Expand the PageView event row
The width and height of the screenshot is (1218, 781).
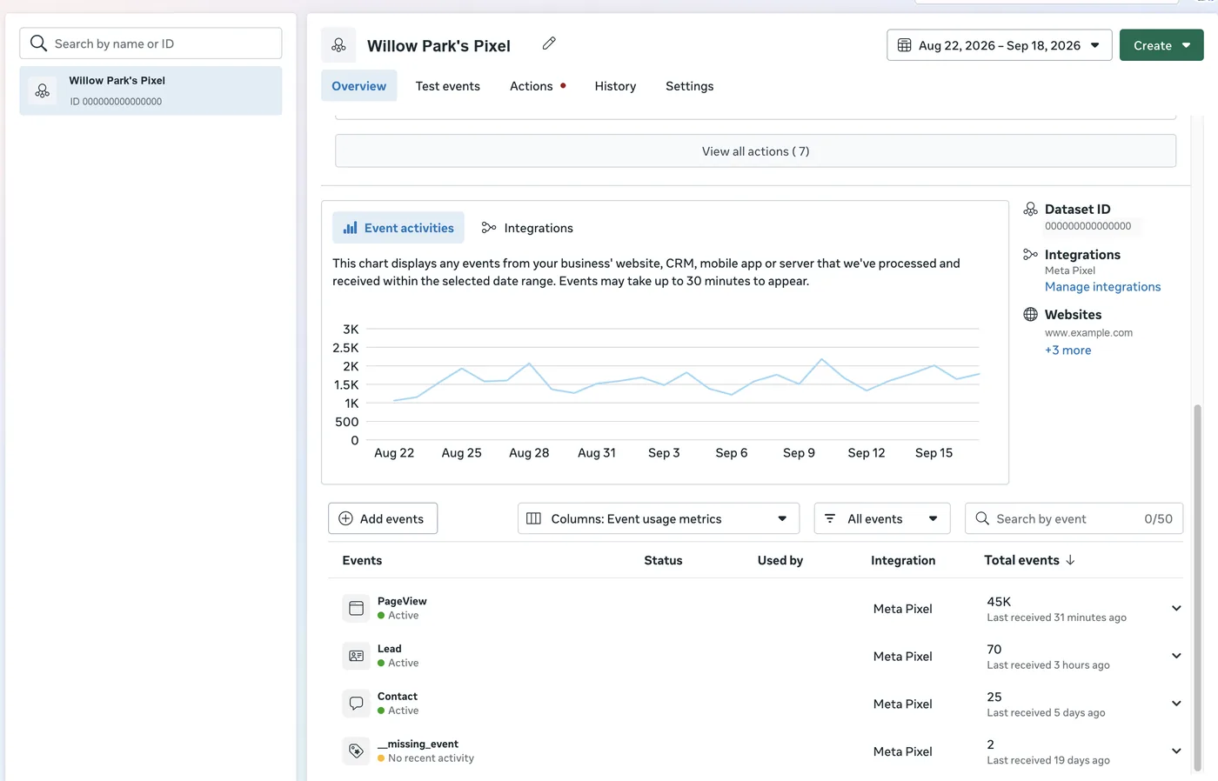point(1176,608)
